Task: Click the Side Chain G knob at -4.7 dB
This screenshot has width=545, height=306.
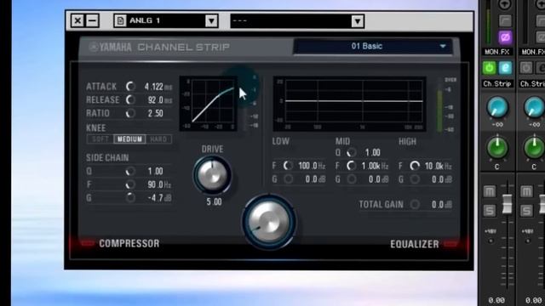Action: (130, 198)
